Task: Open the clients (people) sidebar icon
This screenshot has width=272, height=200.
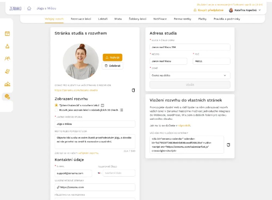Action: 7,58
